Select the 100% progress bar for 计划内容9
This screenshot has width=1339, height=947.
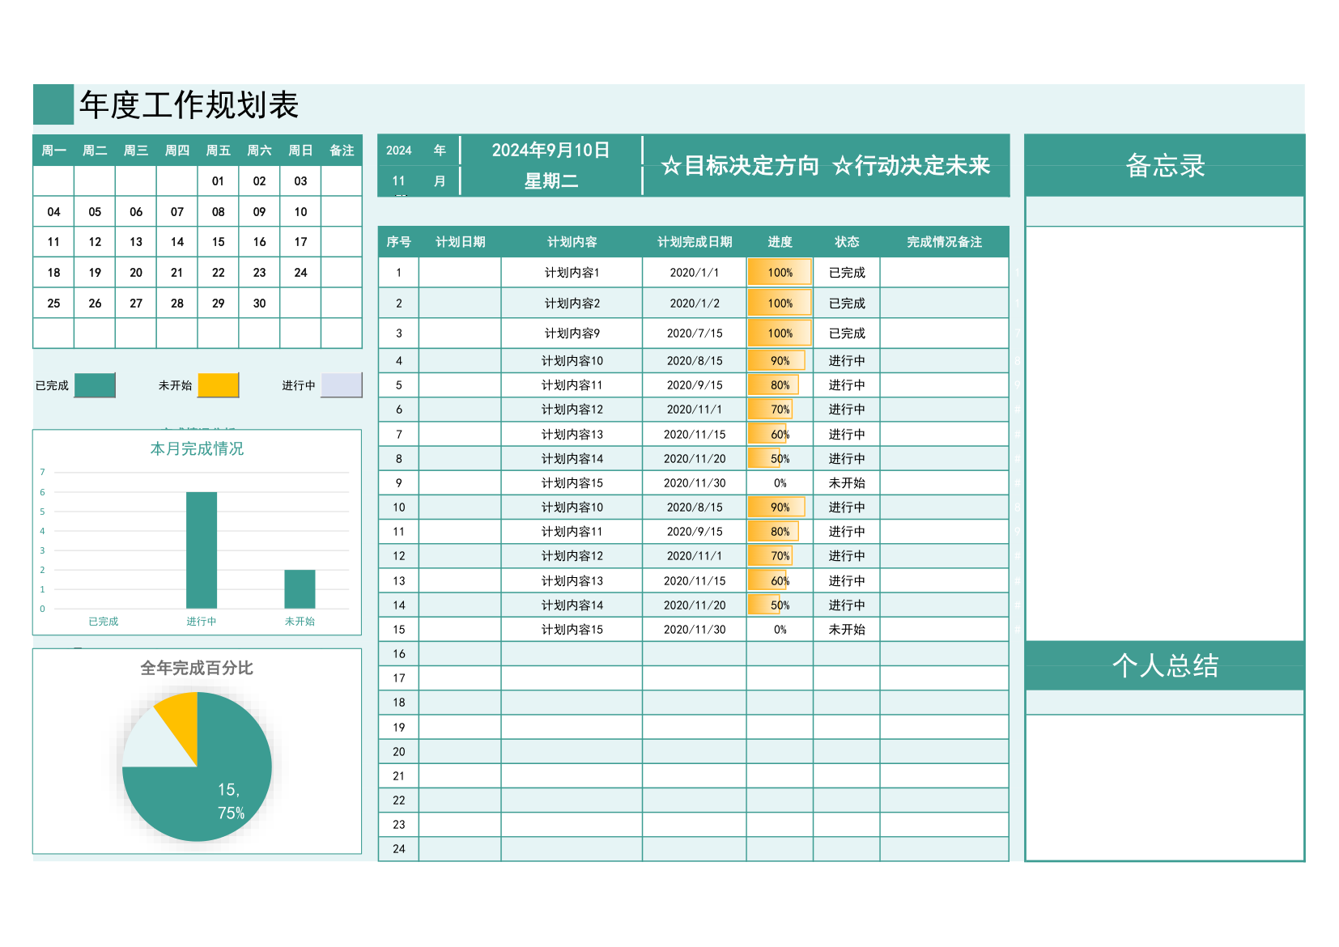coord(779,333)
